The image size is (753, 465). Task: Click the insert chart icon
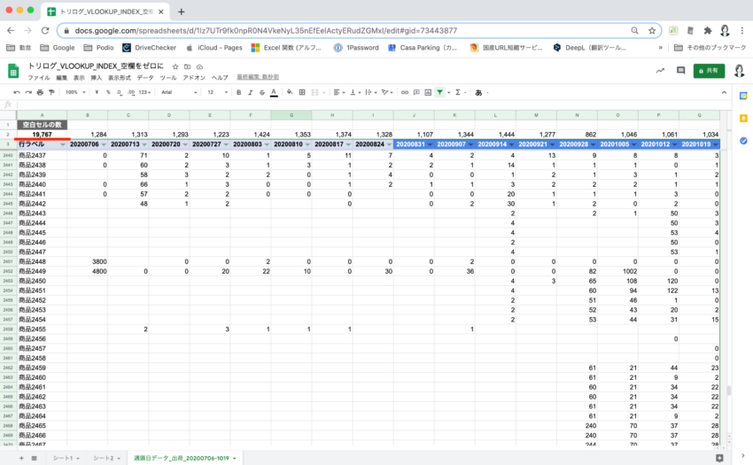pos(423,92)
